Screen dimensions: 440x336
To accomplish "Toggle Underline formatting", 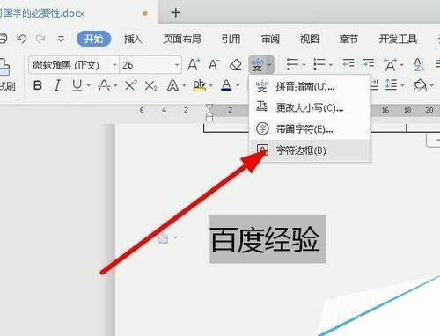I will 77,85.
